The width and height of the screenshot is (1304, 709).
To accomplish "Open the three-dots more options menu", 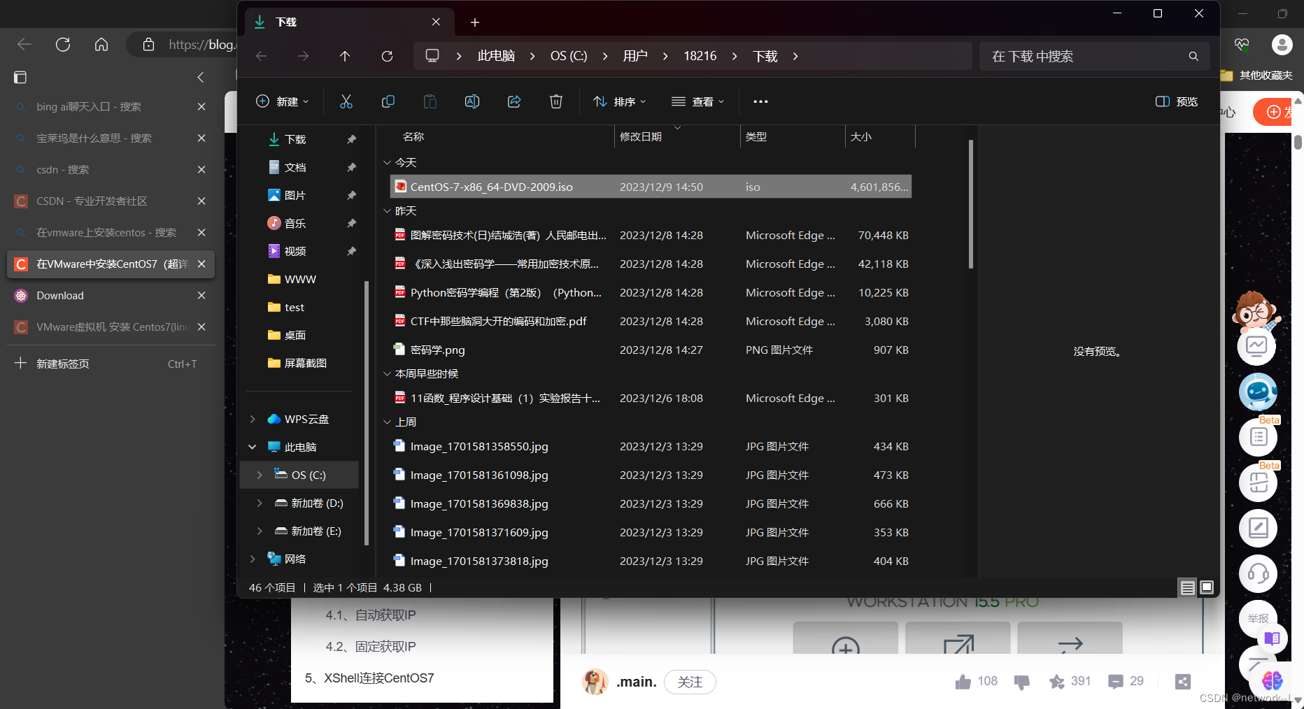I will (760, 101).
